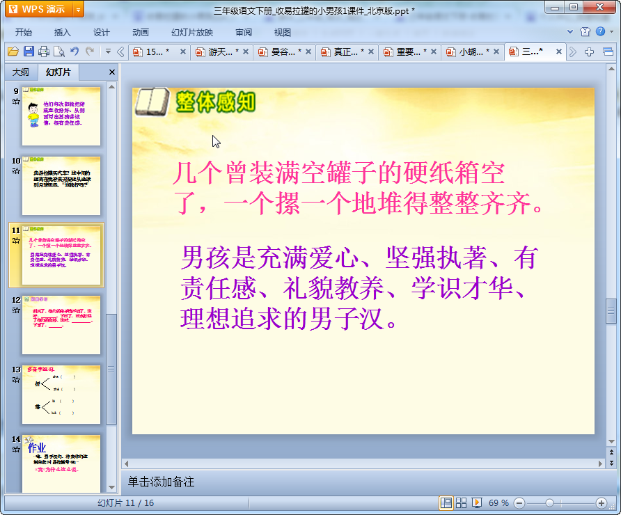Viewport: 621px width, 515px height.
Task: Expand the help button dropdown arrow
Action: 611,32
